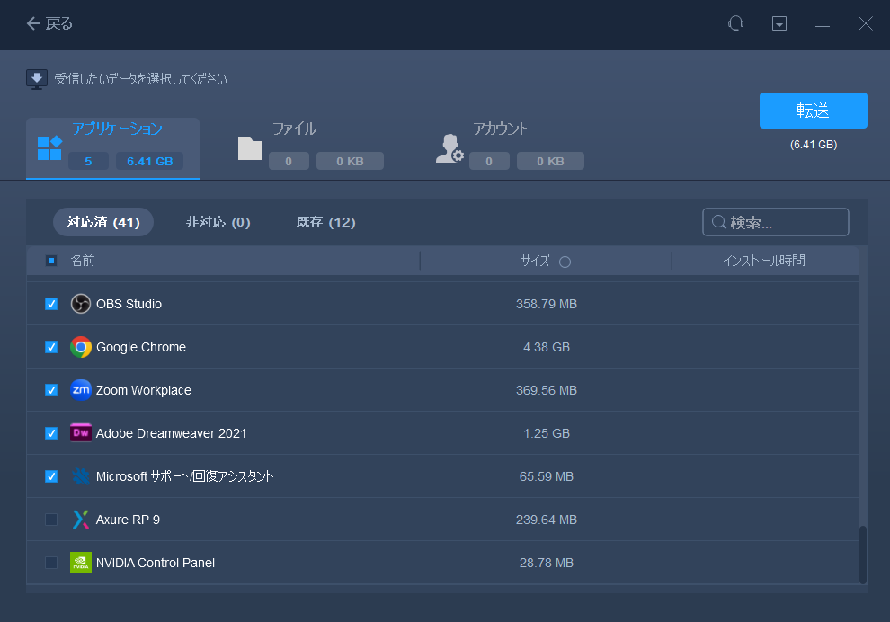Click the ファイル folder icon
Screen dimensions: 890x622
tap(250, 148)
